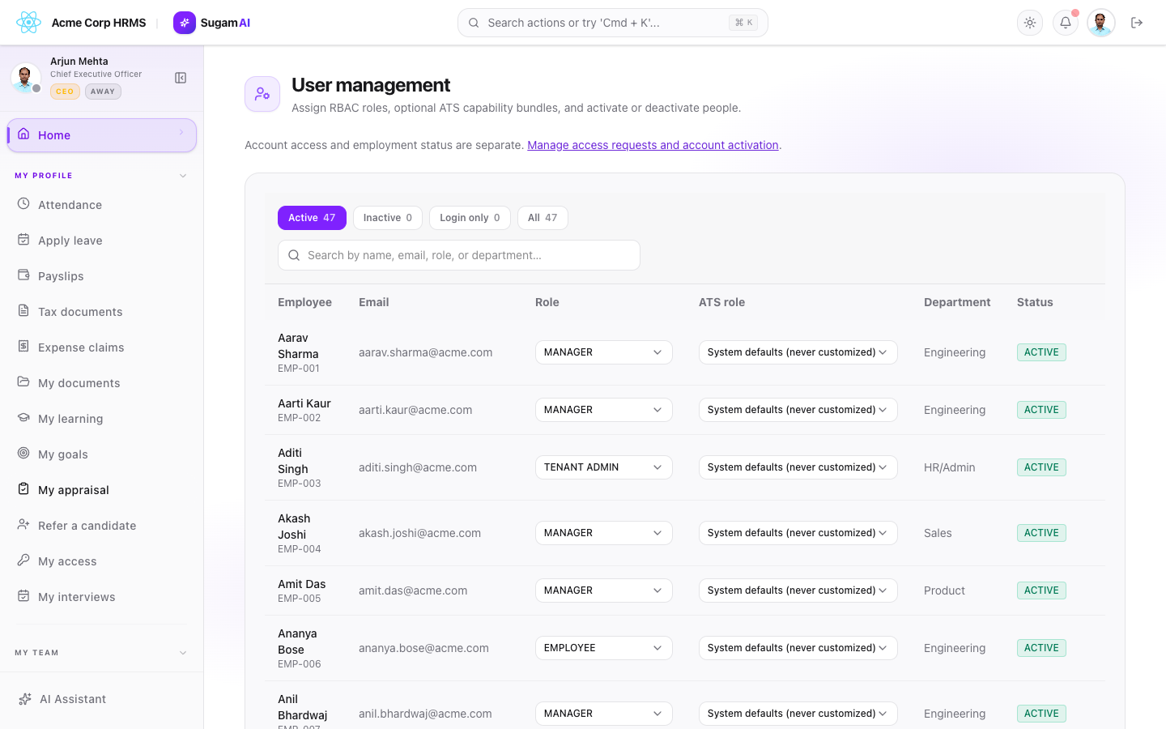Click ACTIVE status badge for Amit Das
The height and width of the screenshot is (729, 1166).
[1041, 590]
